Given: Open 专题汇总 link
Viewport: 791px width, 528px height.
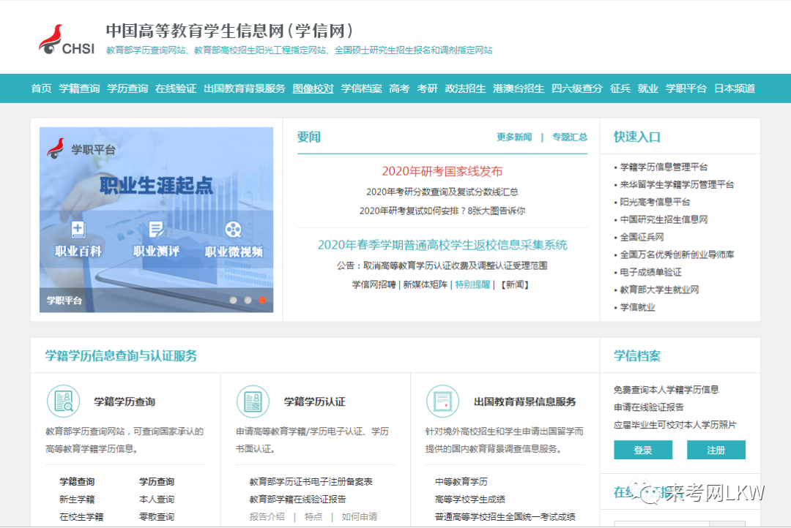Looking at the screenshot, I should tap(570, 137).
